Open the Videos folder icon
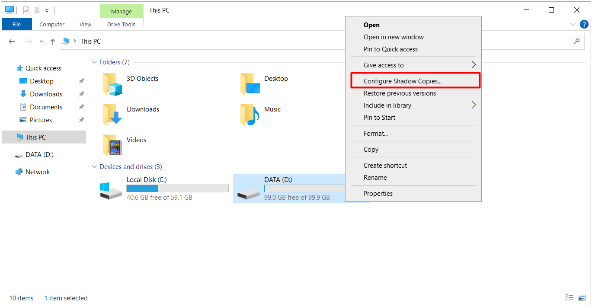592x306 pixels. click(112, 146)
